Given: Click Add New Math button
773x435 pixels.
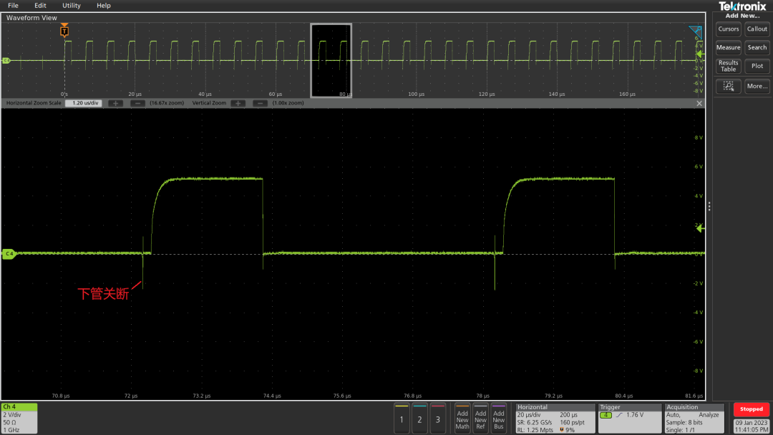Looking at the screenshot, I should tap(462, 419).
